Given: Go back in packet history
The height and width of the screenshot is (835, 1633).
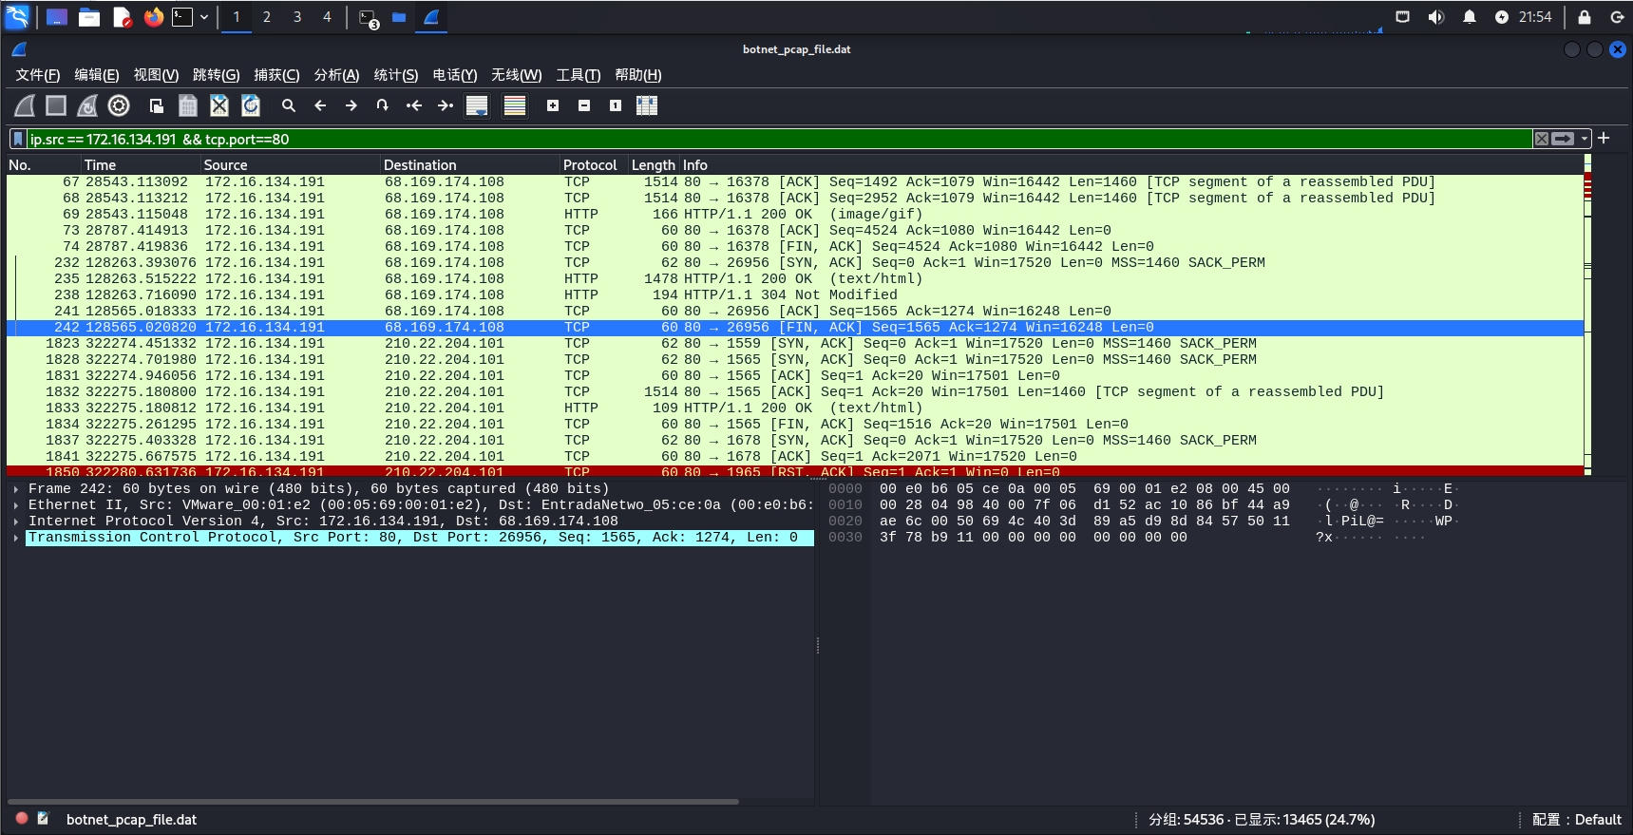Looking at the screenshot, I should pyautogui.click(x=320, y=105).
